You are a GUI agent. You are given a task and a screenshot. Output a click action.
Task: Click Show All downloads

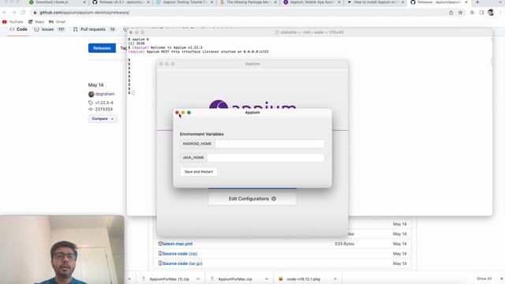tap(484, 278)
